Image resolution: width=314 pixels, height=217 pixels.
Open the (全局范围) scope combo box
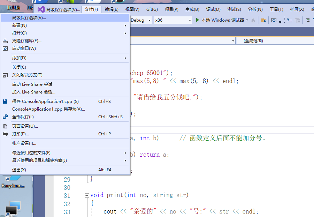(x=275, y=41)
